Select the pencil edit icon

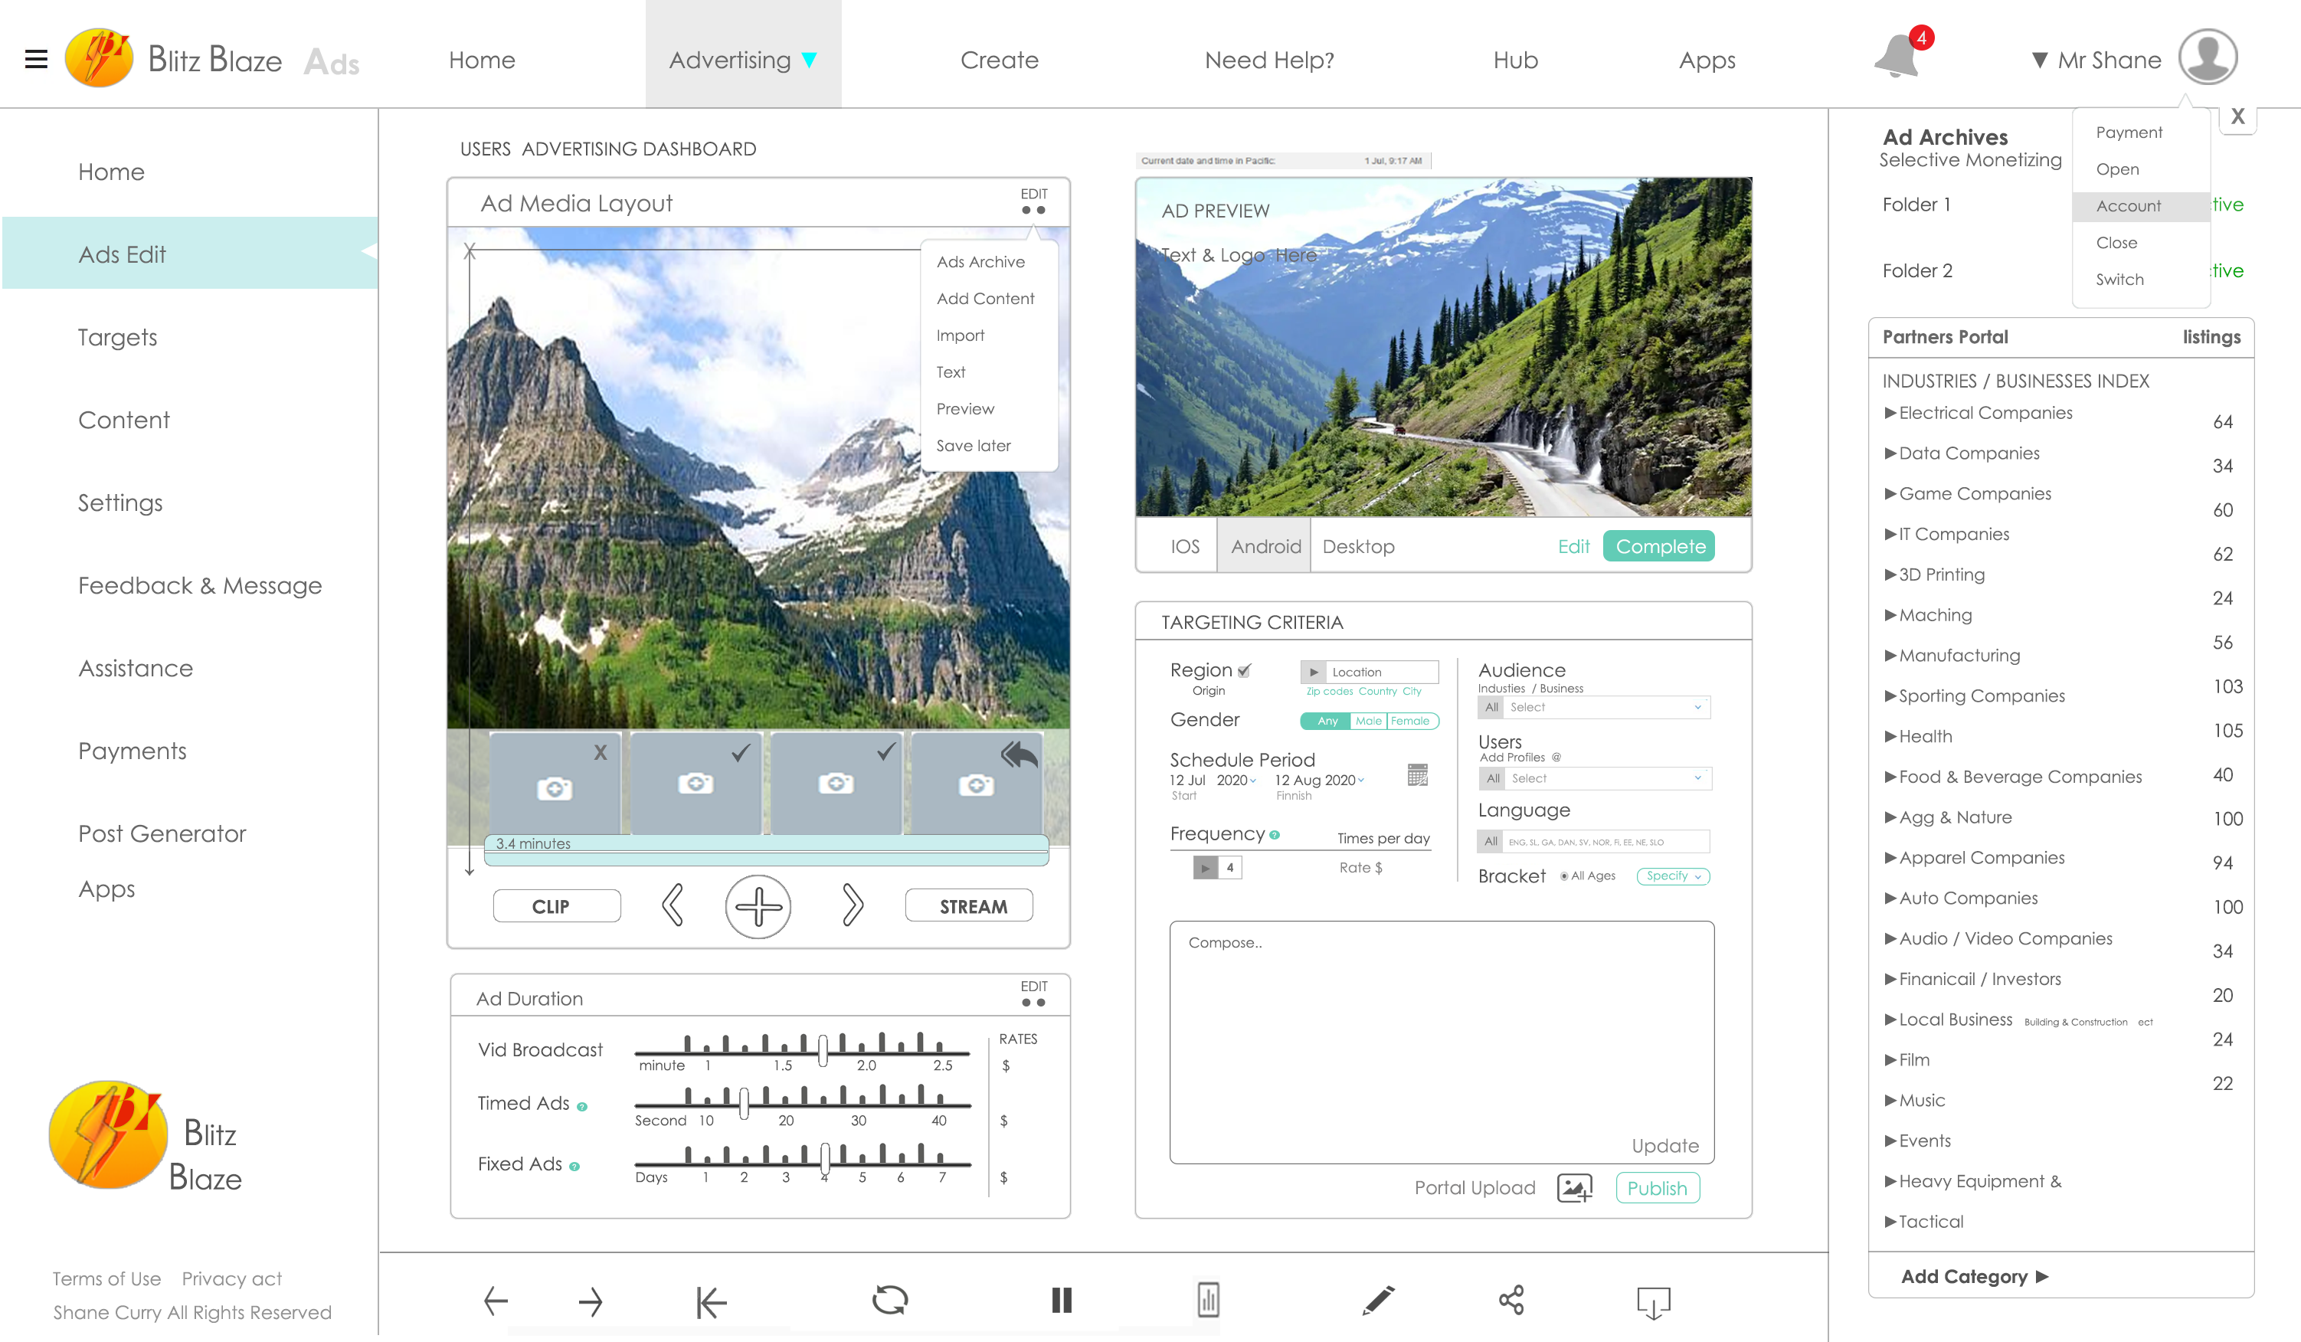(1378, 1300)
